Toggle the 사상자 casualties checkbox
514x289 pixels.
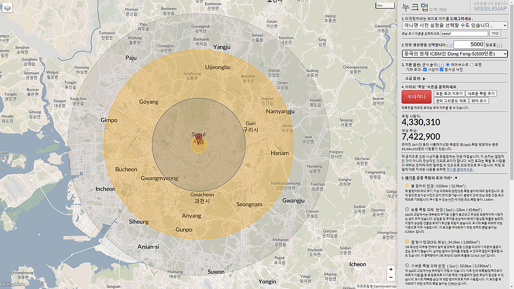click(x=425, y=69)
